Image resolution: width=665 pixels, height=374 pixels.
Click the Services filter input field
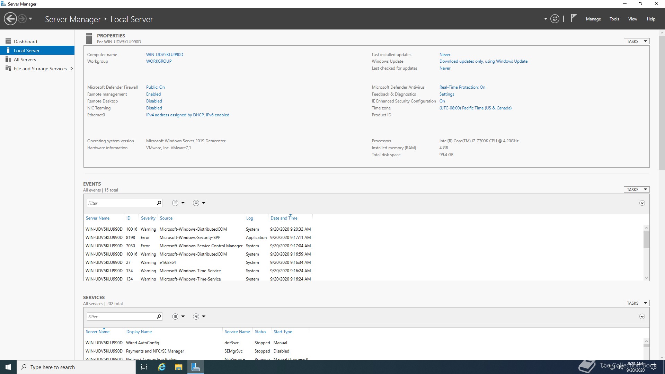[121, 317]
